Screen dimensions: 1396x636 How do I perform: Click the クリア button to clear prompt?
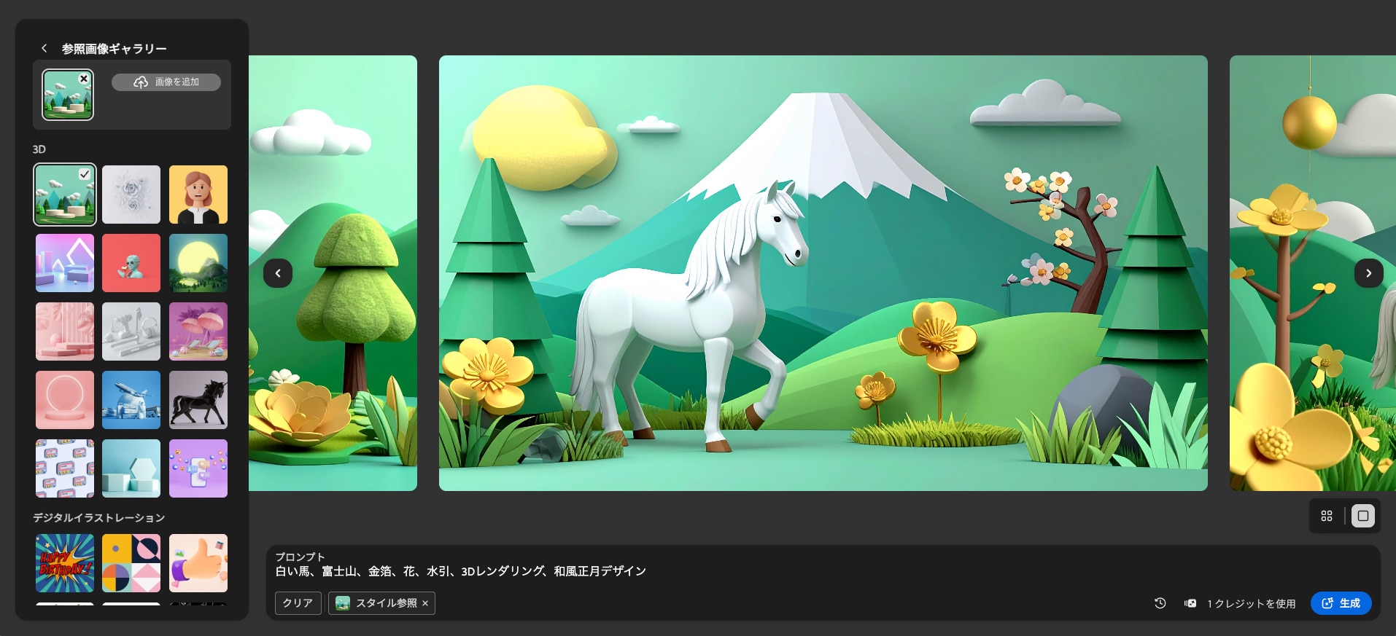pyautogui.click(x=298, y=603)
